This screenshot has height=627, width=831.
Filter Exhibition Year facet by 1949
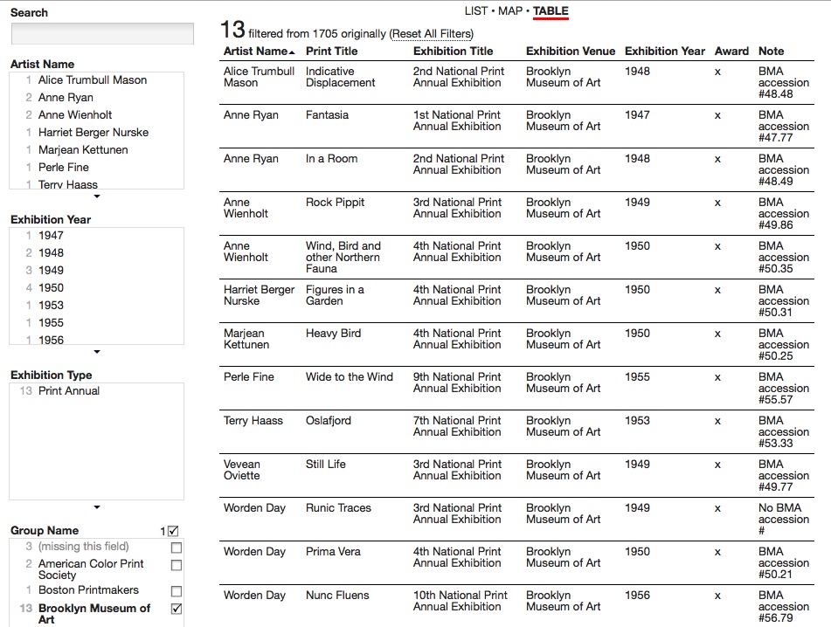tap(51, 271)
